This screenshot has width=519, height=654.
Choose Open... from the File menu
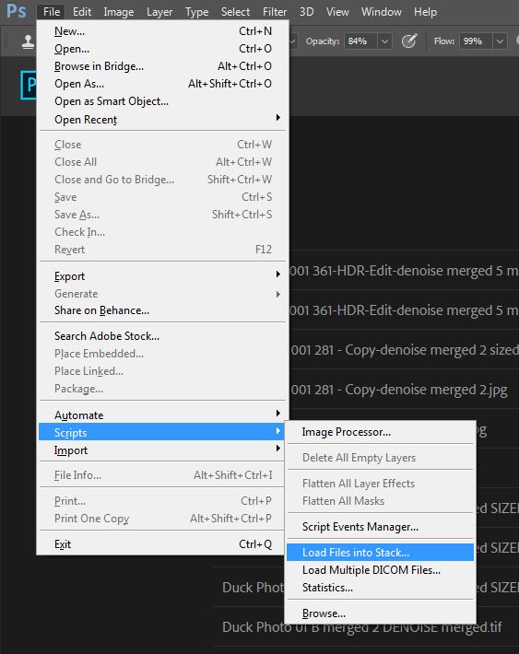[163, 49]
